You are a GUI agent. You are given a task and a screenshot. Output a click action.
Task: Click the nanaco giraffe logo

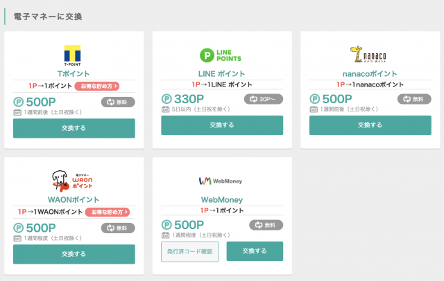(368, 54)
